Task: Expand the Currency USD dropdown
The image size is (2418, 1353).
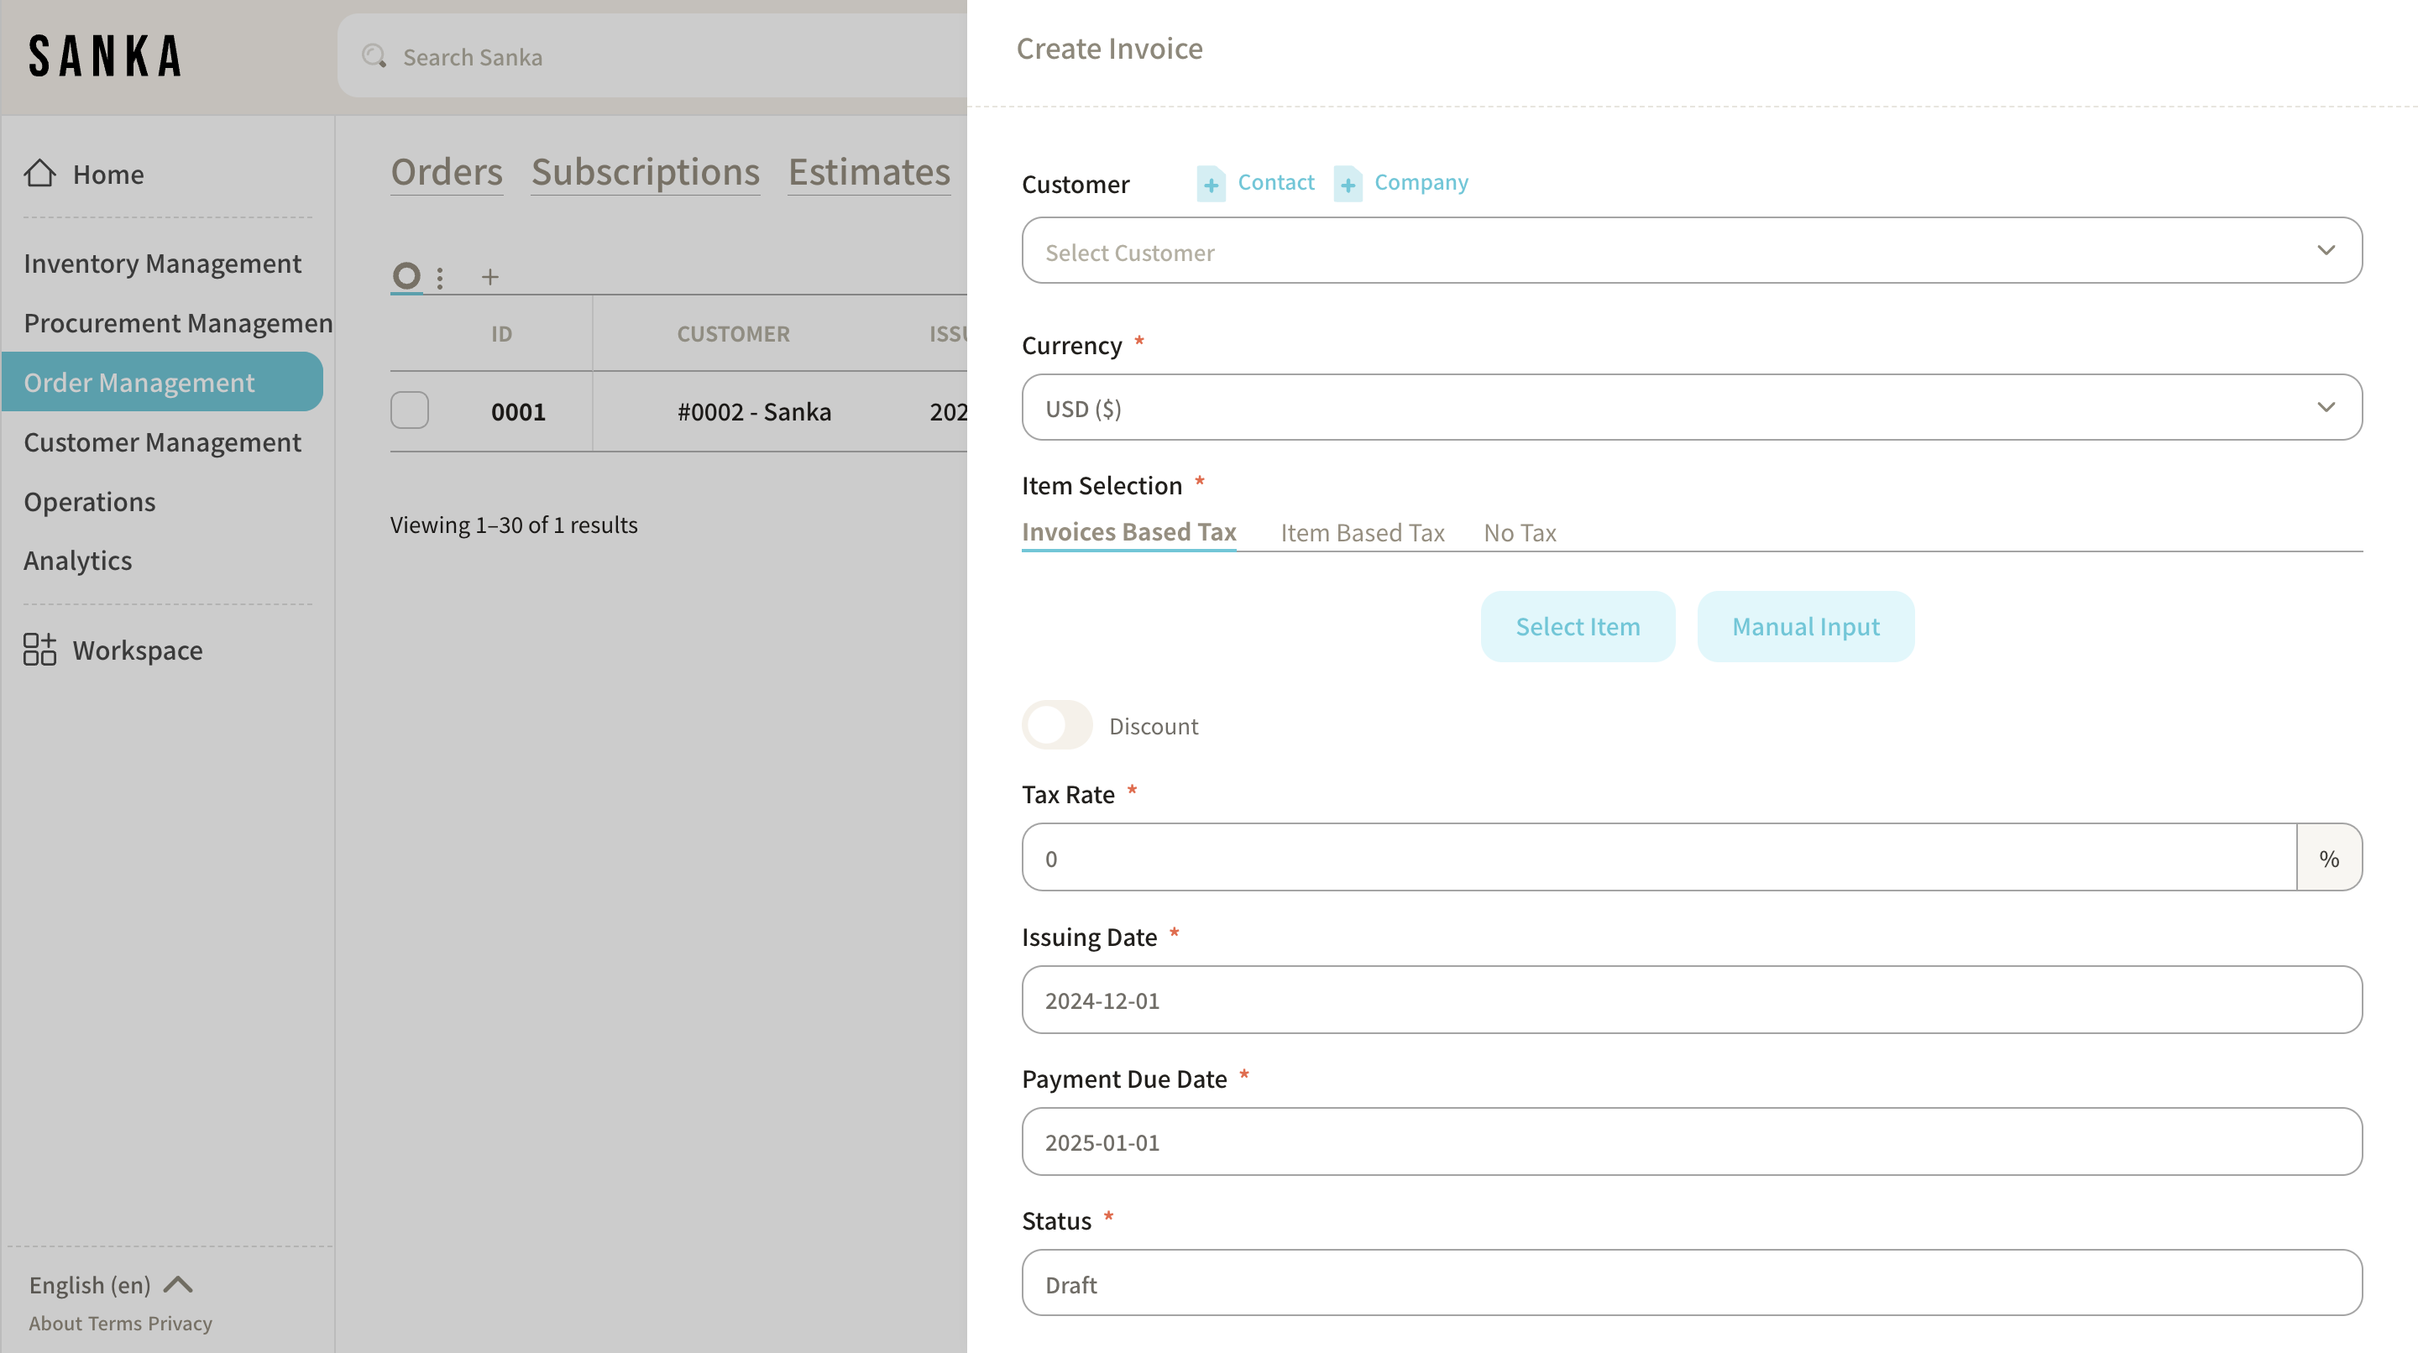Action: [x=1691, y=407]
